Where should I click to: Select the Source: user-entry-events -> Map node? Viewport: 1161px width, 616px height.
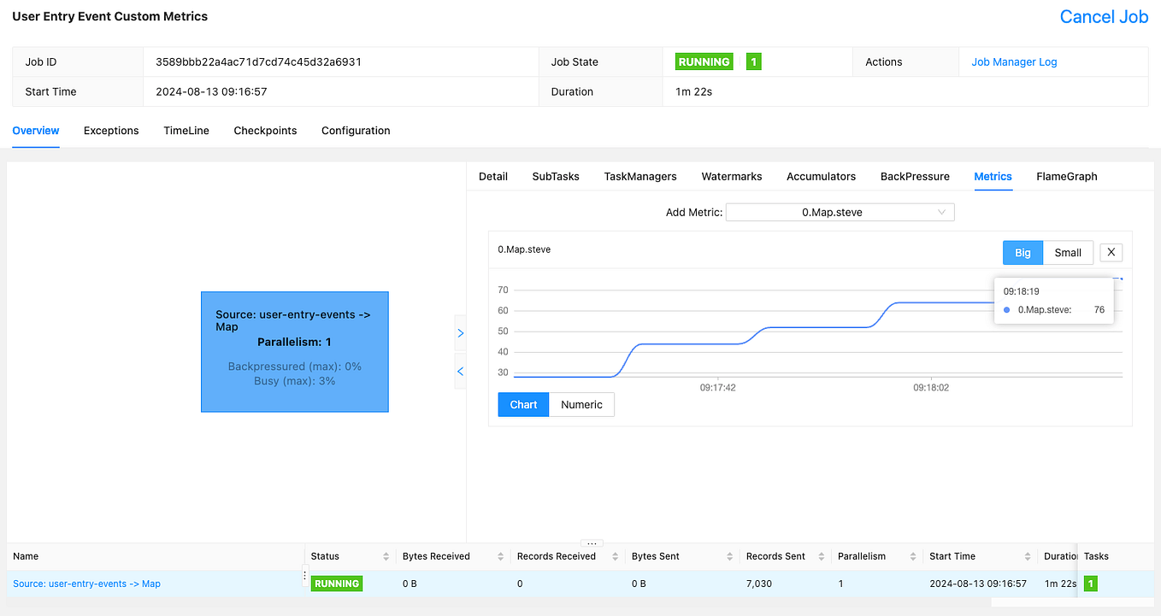[294, 352]
